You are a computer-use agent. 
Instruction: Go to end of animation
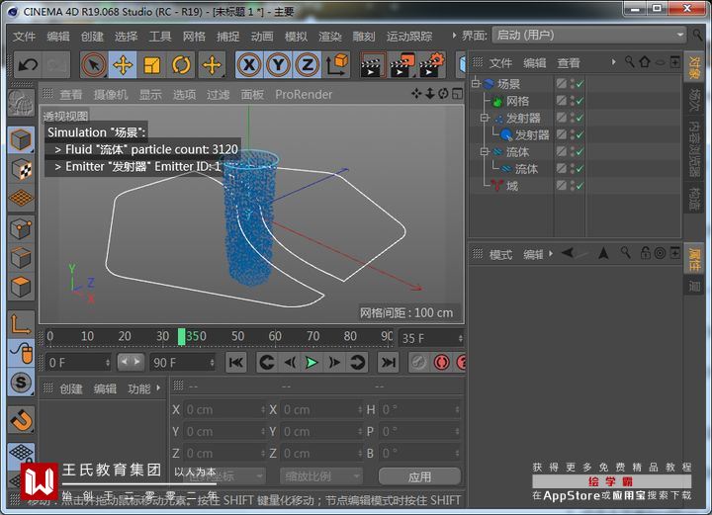tap(389, 363)
